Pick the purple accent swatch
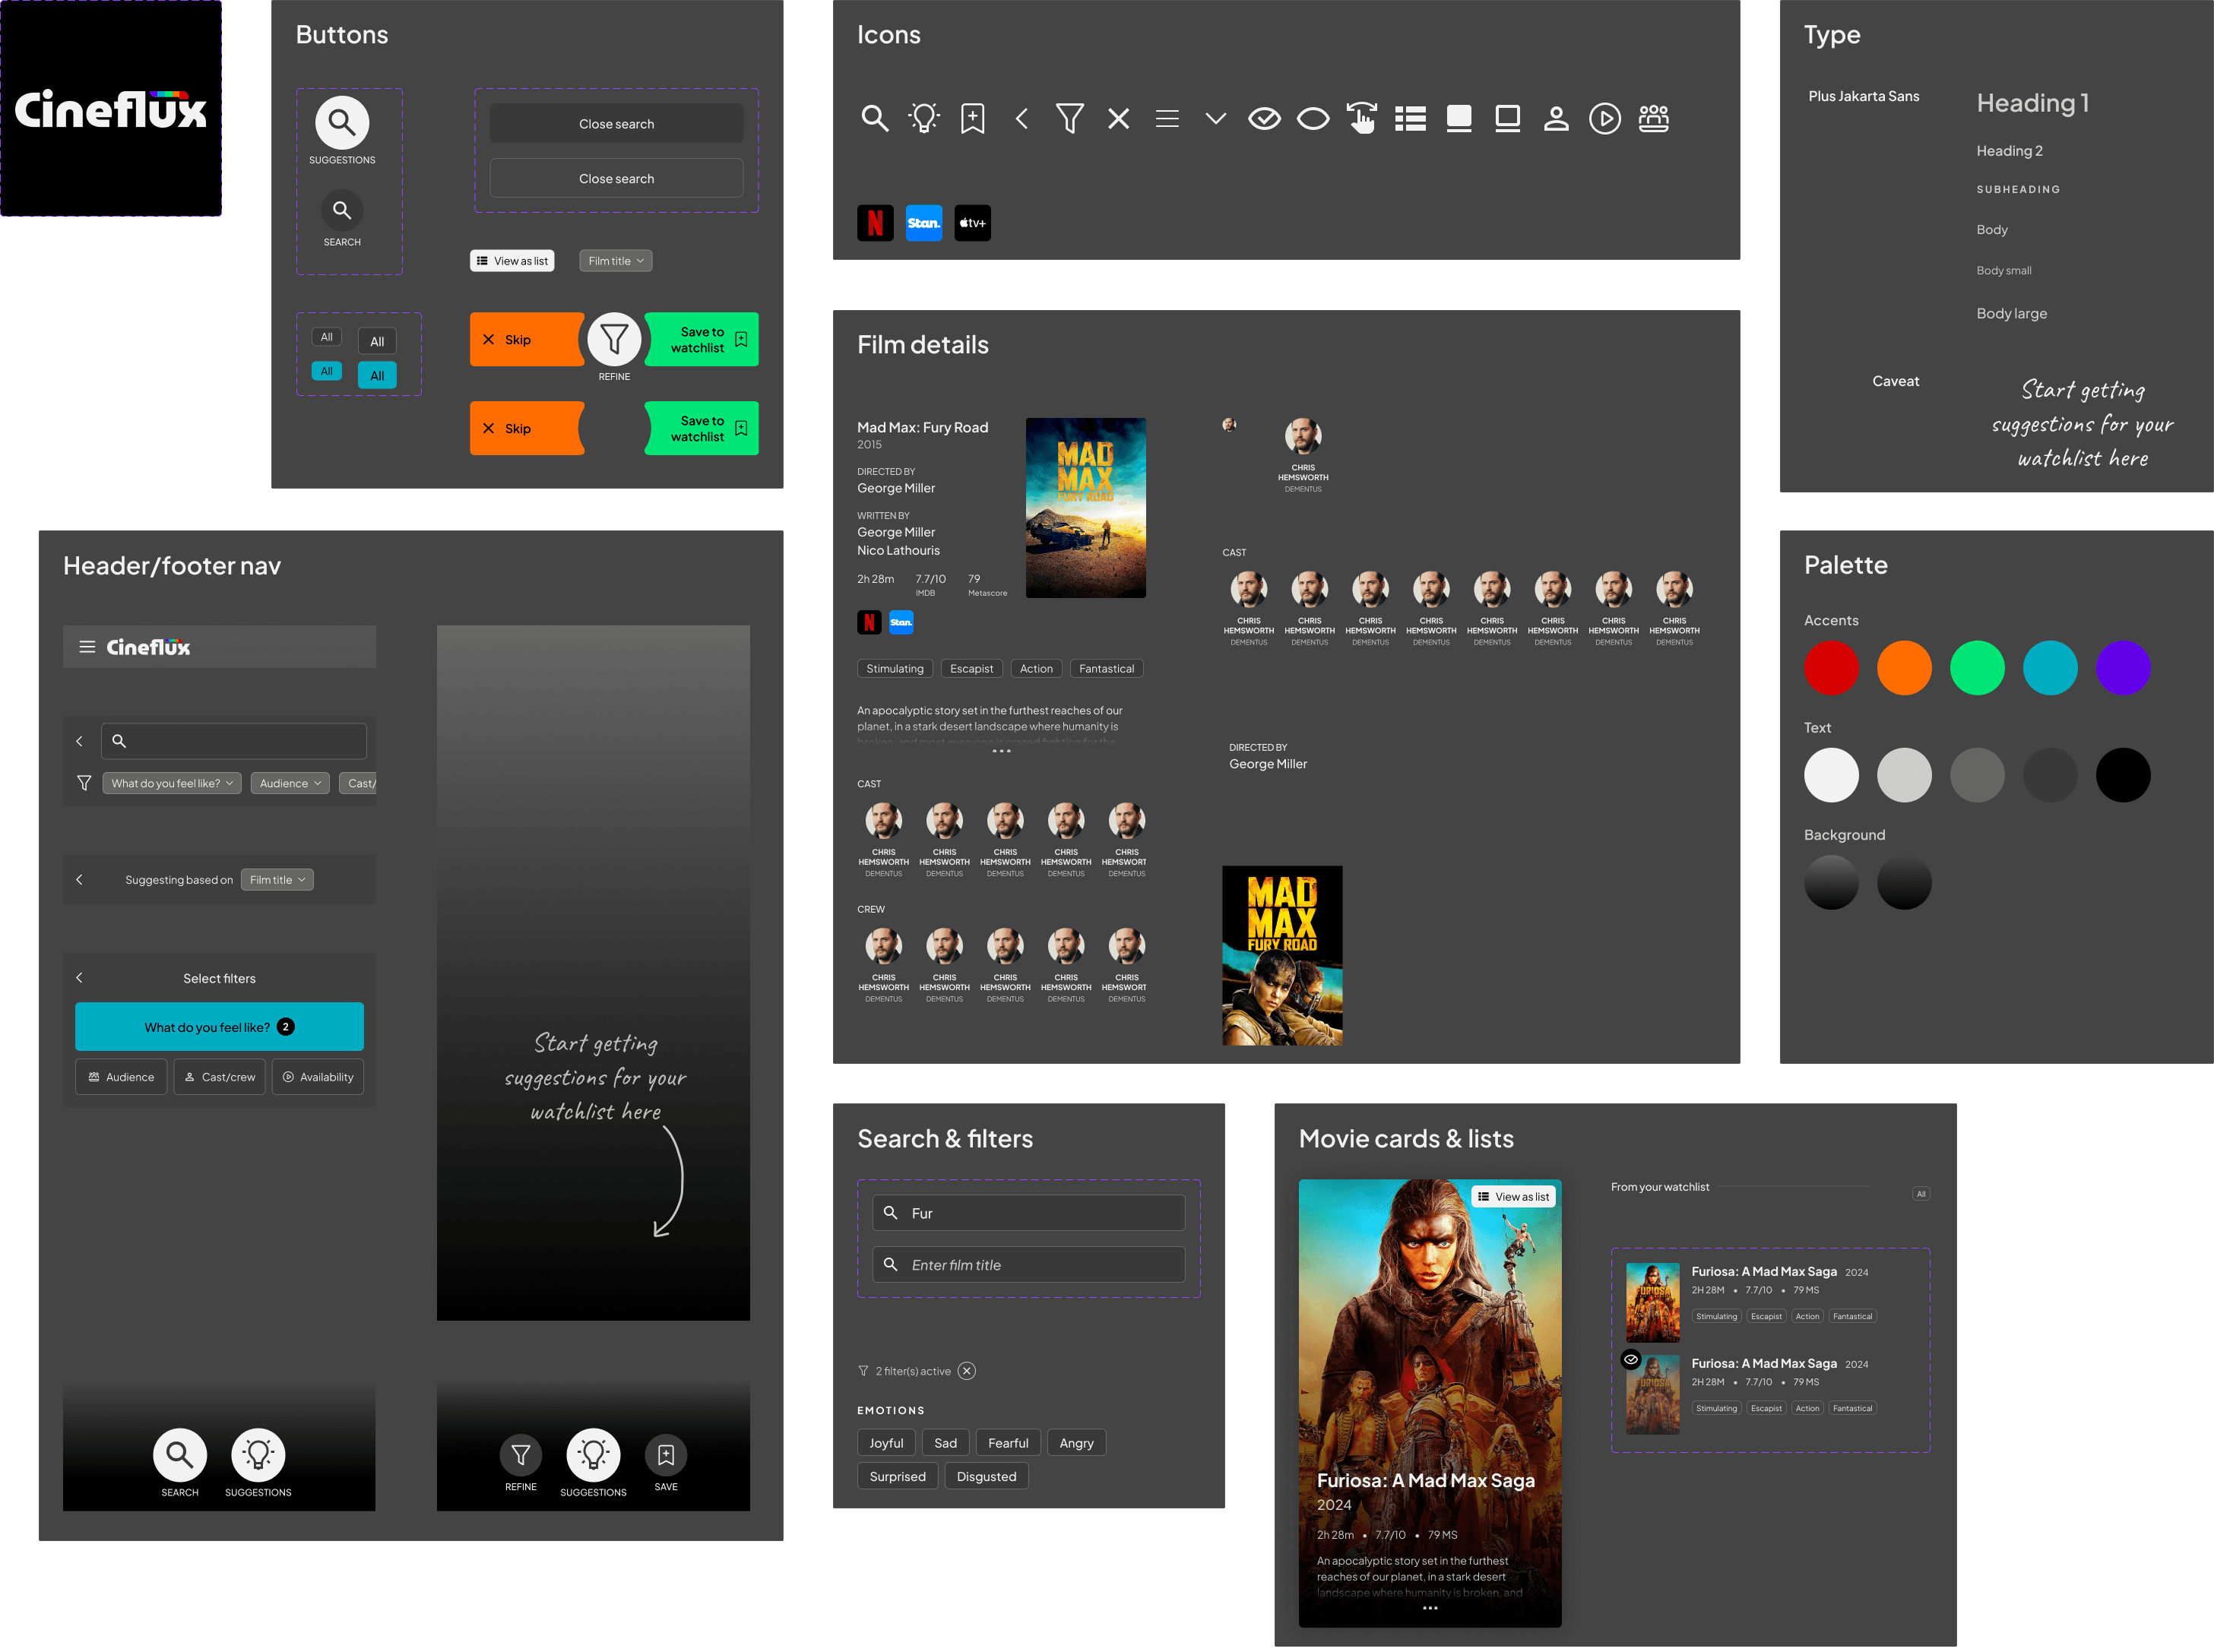The image size is (2214, 1652). pyautogui.click(x=2123, y=668)
